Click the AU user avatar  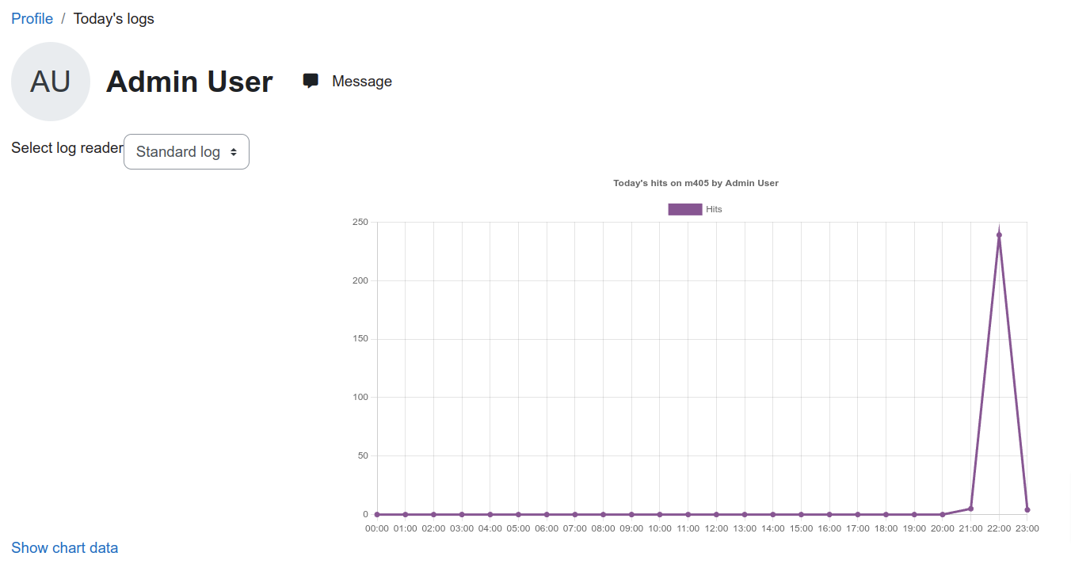point(51,82)
